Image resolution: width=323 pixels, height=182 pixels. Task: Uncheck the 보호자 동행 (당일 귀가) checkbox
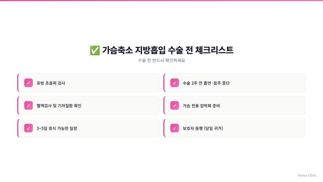(175, 128)
